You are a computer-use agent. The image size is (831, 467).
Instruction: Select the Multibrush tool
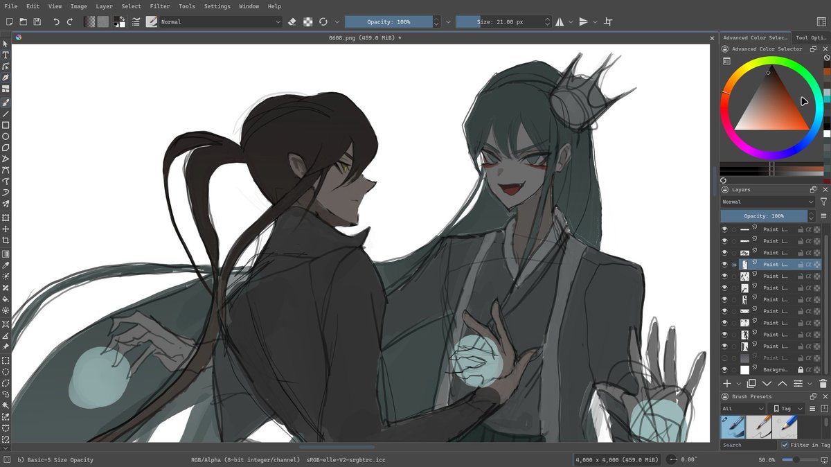(x=6, y=204)
